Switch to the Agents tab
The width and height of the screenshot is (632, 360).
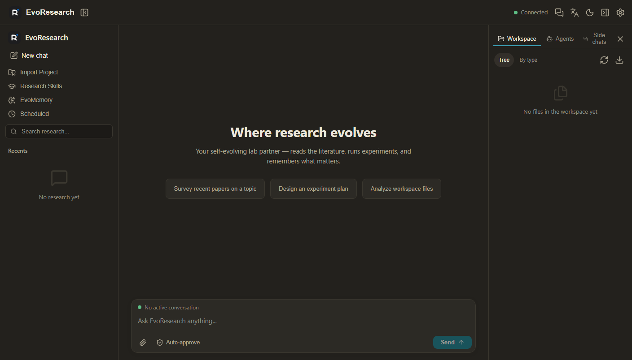coord(560,39)
